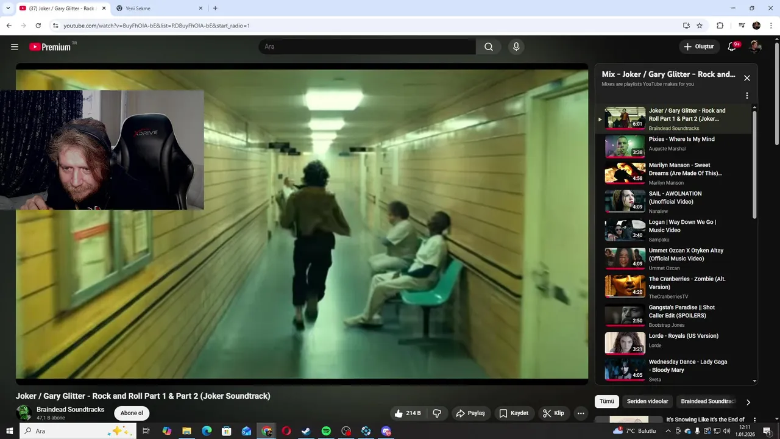Image resolution: width=780 pixels, height=439 pixels.
Task: Open Microsoft Store from taskbar
Action: click(227, 431)
